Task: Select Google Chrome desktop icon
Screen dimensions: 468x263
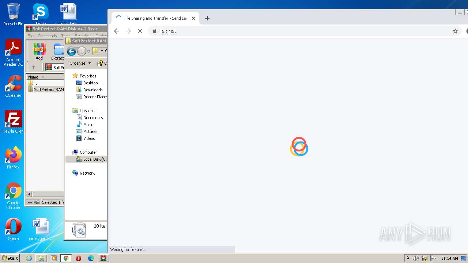Action: (13, 196)
